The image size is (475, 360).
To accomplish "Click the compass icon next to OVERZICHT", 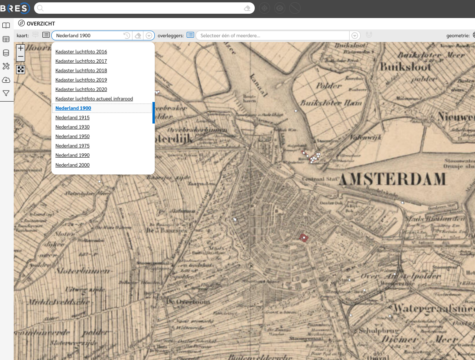I will tap(22, 24).
